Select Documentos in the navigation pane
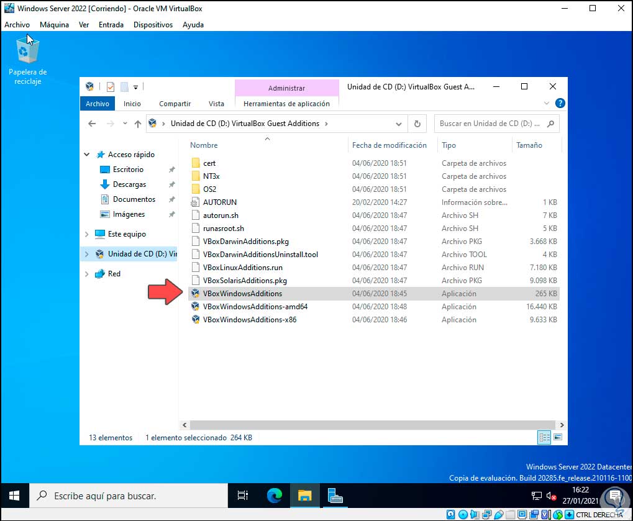 point(134,199)
